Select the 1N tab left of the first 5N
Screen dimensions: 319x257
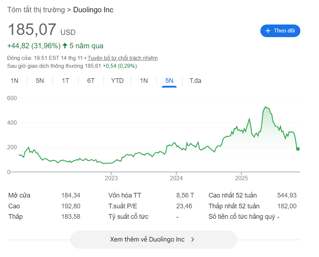(14, 81)
